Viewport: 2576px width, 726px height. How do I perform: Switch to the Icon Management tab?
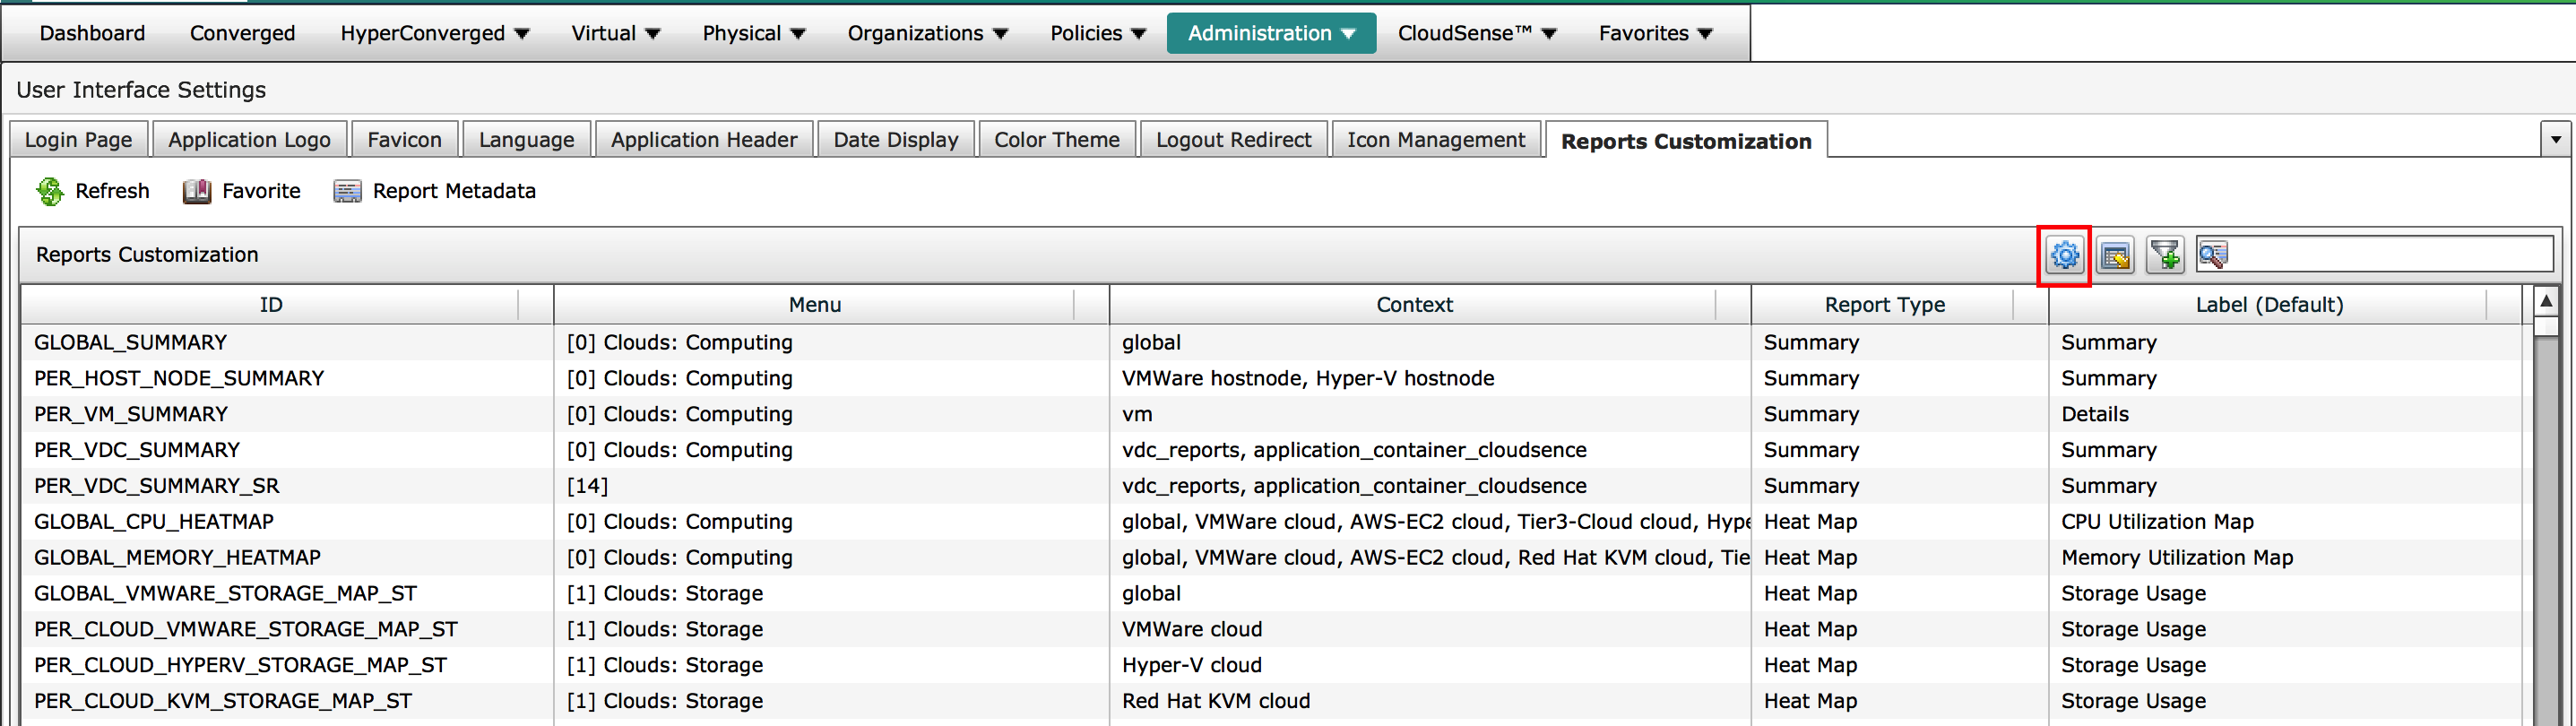(1435, 140)
